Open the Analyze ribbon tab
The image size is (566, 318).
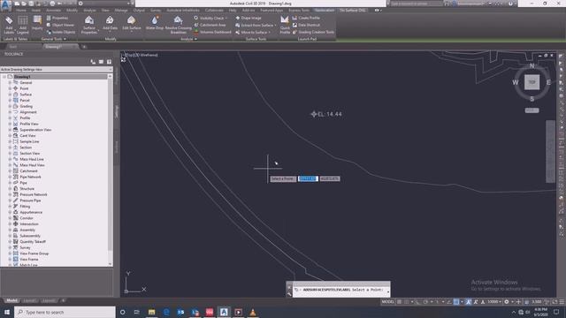tap(89, 11)
